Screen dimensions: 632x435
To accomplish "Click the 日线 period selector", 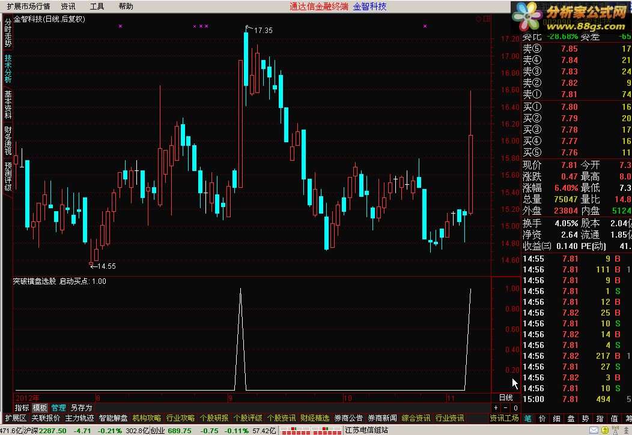I will [506, 398].
